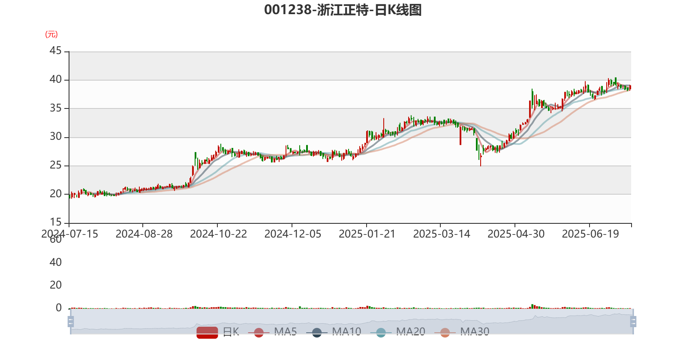686x343 pixels.
Task: Click the chart title 001238-浙江正特-日K线图
Action: (x=343, y=10)
